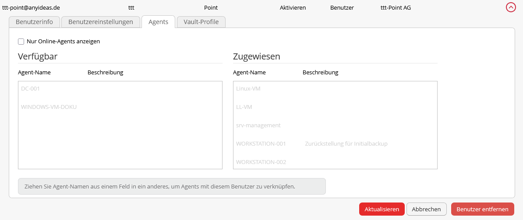Image resolution: width=523 pixels, height=220 pixels.
Task: Enable Nur Online-Agents anzeigen checkbox
Action: pos(21,42)
